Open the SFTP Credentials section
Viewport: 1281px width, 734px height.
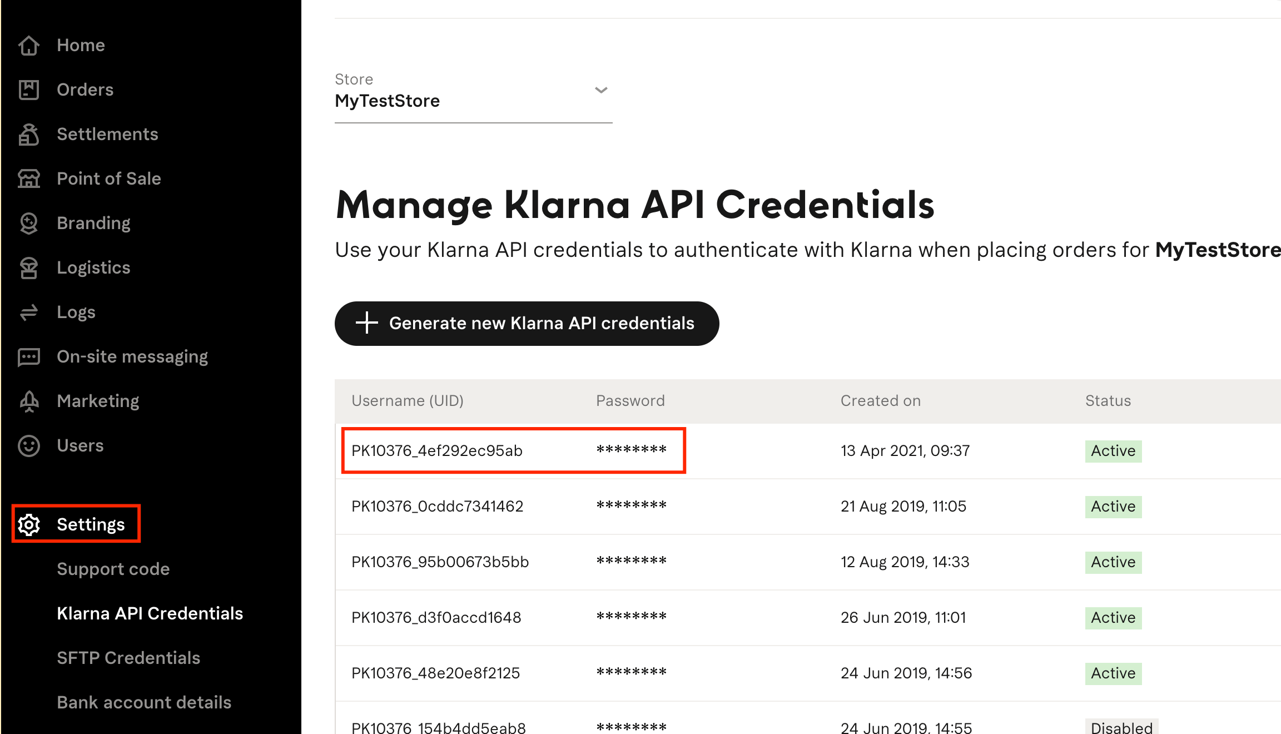[x=128, y=657]
